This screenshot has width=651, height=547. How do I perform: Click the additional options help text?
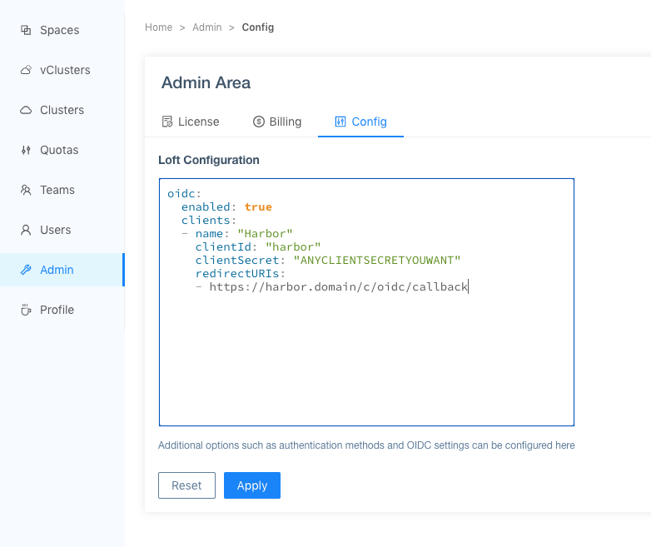[366, 445]
